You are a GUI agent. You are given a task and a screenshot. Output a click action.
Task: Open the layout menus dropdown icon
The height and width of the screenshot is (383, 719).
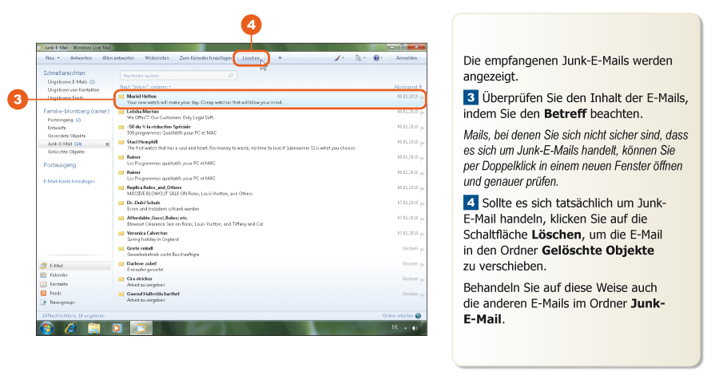[x=359, y=58]
